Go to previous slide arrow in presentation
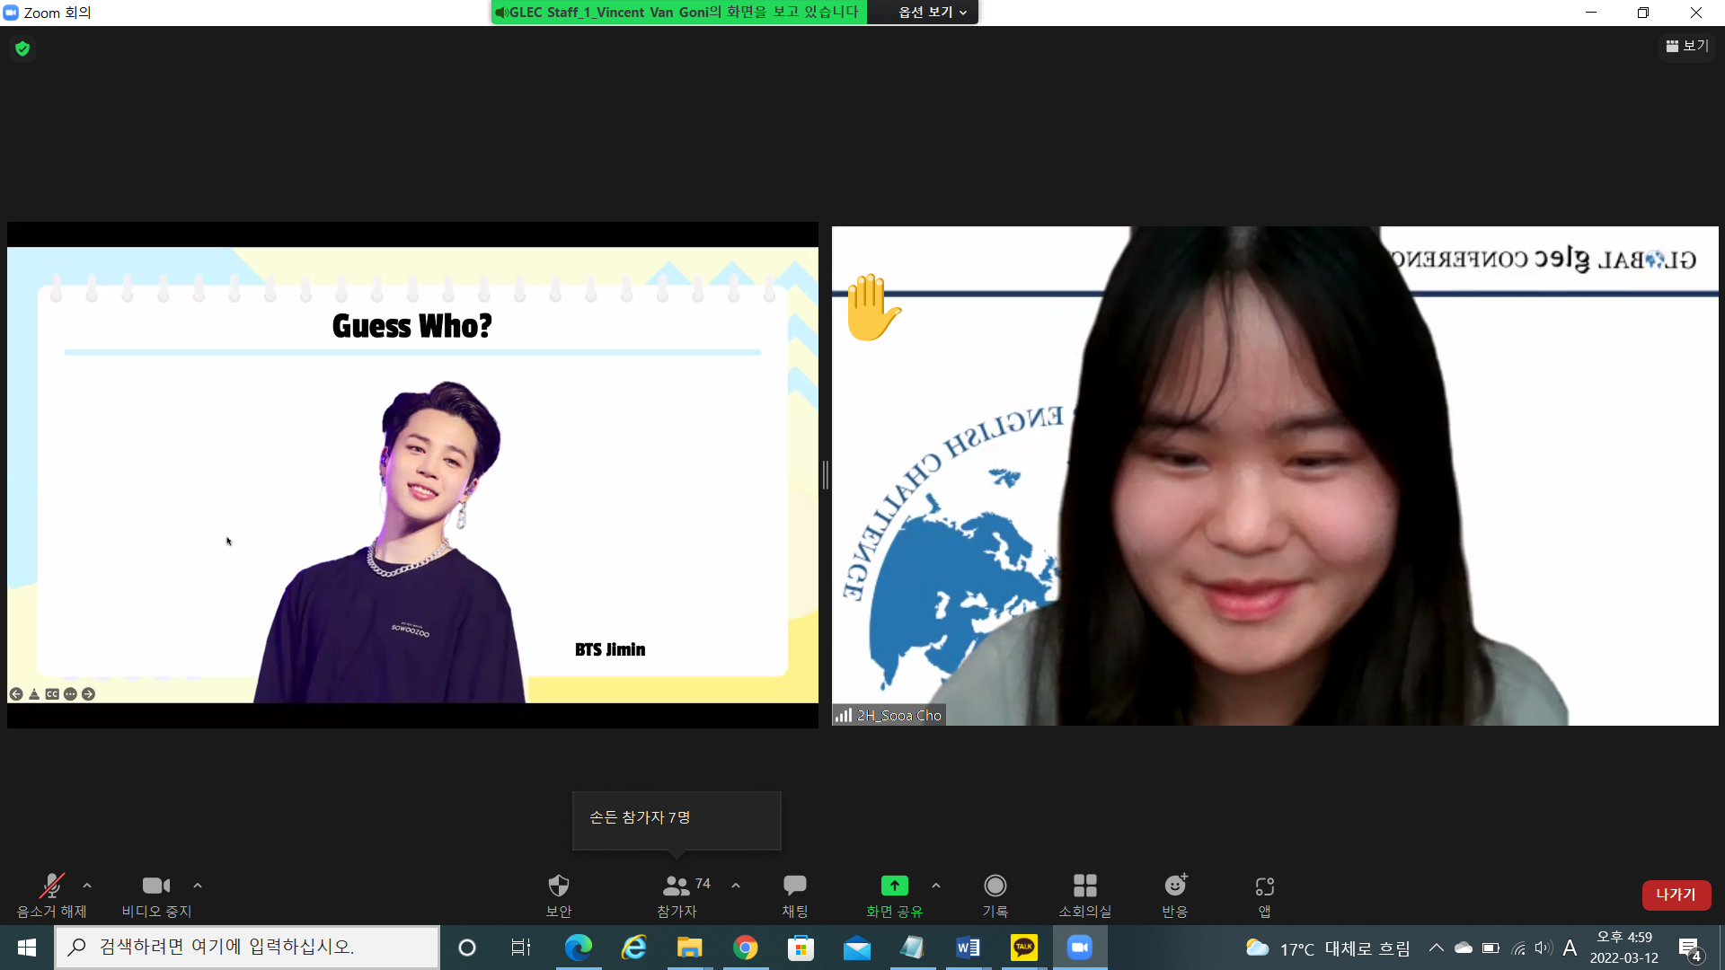Viewport: 1725px width, 970px height. 16,694
